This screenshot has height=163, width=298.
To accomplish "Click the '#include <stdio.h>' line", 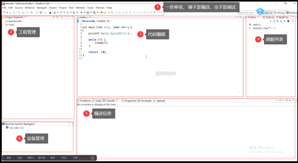I will pyautogui.click(x=96, y=21).
